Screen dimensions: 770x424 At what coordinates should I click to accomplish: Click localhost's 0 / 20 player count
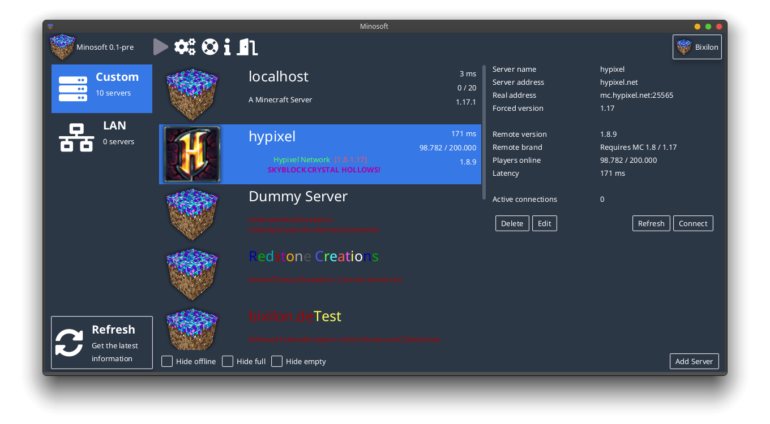[467, 88]
